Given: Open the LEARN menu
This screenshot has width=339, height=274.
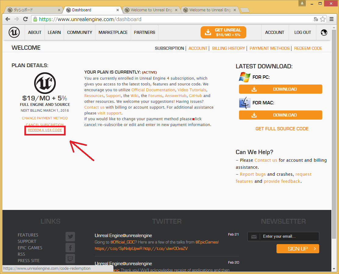Looking at the screenshot, I should point(54,32).
